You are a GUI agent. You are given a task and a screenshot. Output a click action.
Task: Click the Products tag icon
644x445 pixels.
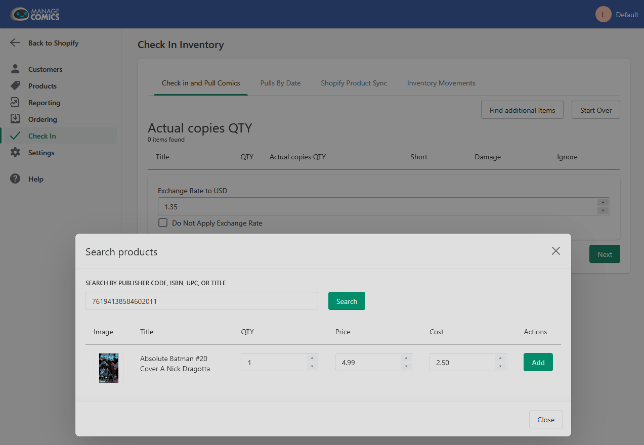click(15, 86)
